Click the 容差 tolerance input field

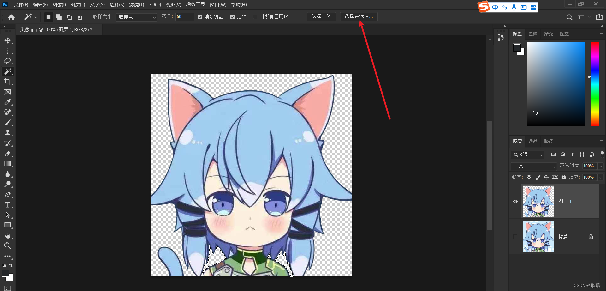(185, 17)
